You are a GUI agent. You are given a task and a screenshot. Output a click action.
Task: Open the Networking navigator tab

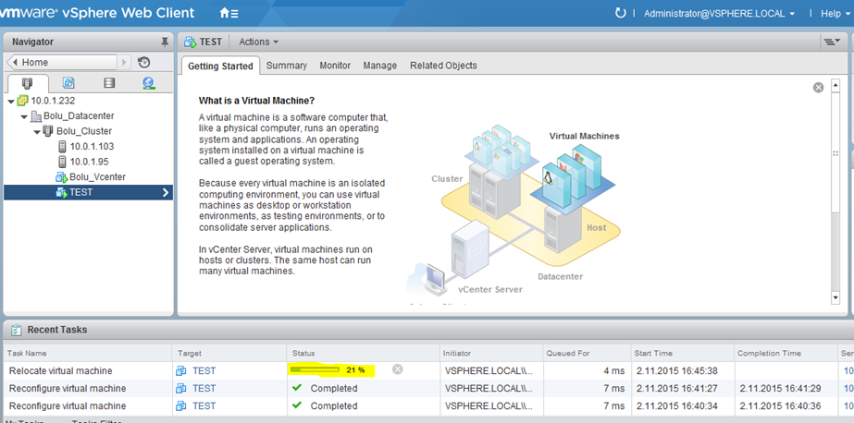pos(149,84)
